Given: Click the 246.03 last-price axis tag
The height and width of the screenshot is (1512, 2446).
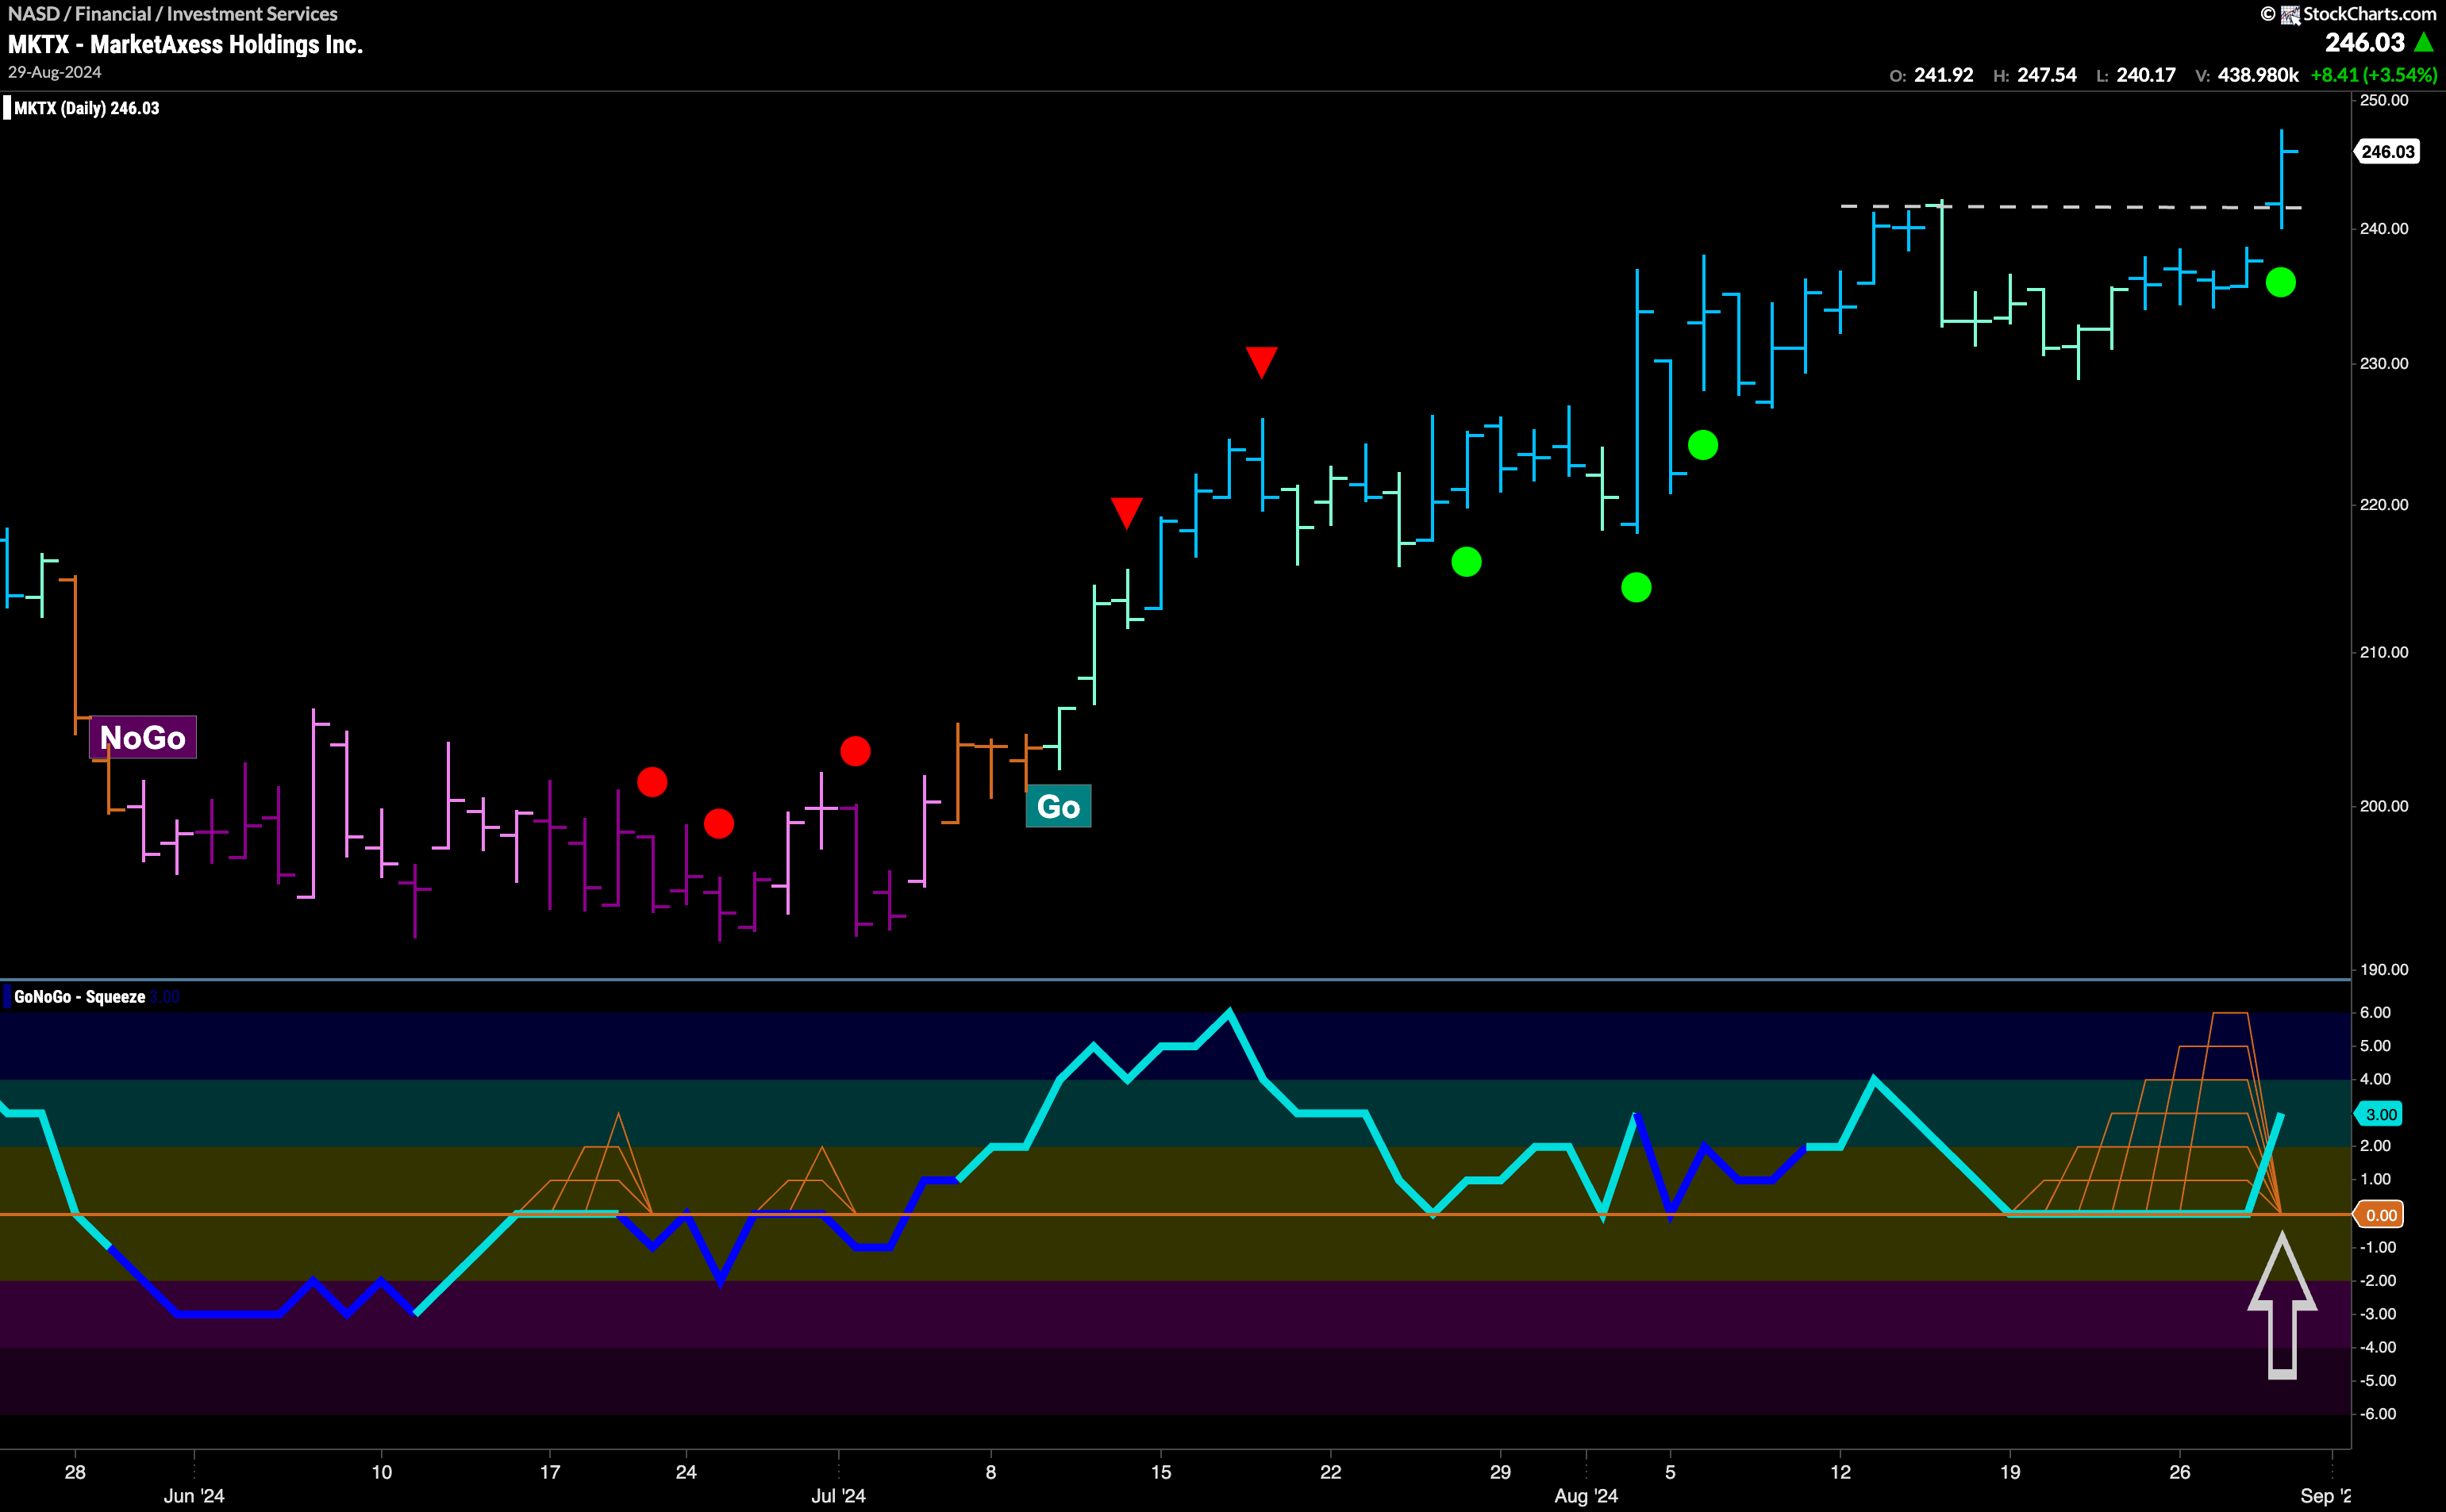Looking at the screenshot, I should pyautogui.click(x=2388, y=152).
